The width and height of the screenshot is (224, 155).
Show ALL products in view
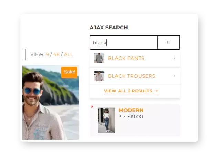point(69,54)
